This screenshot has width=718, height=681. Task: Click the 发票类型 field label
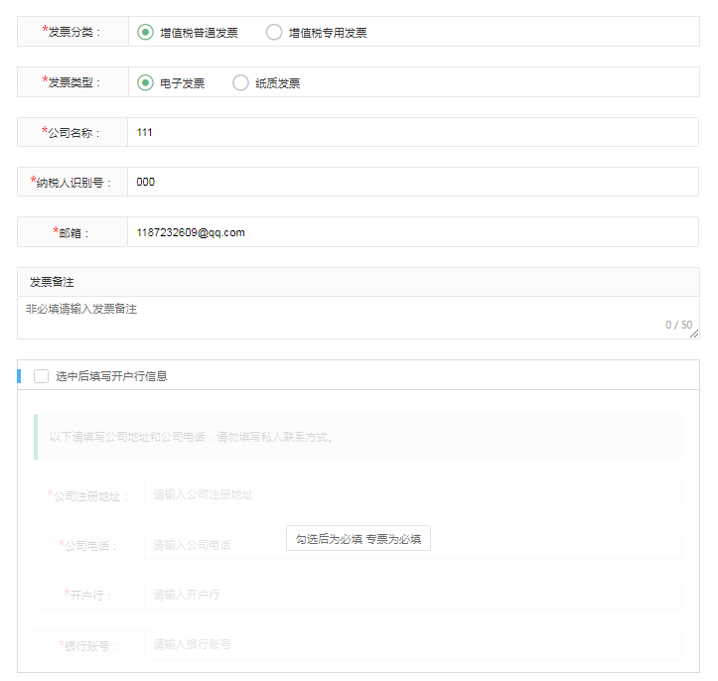click(x=73, y=82)
